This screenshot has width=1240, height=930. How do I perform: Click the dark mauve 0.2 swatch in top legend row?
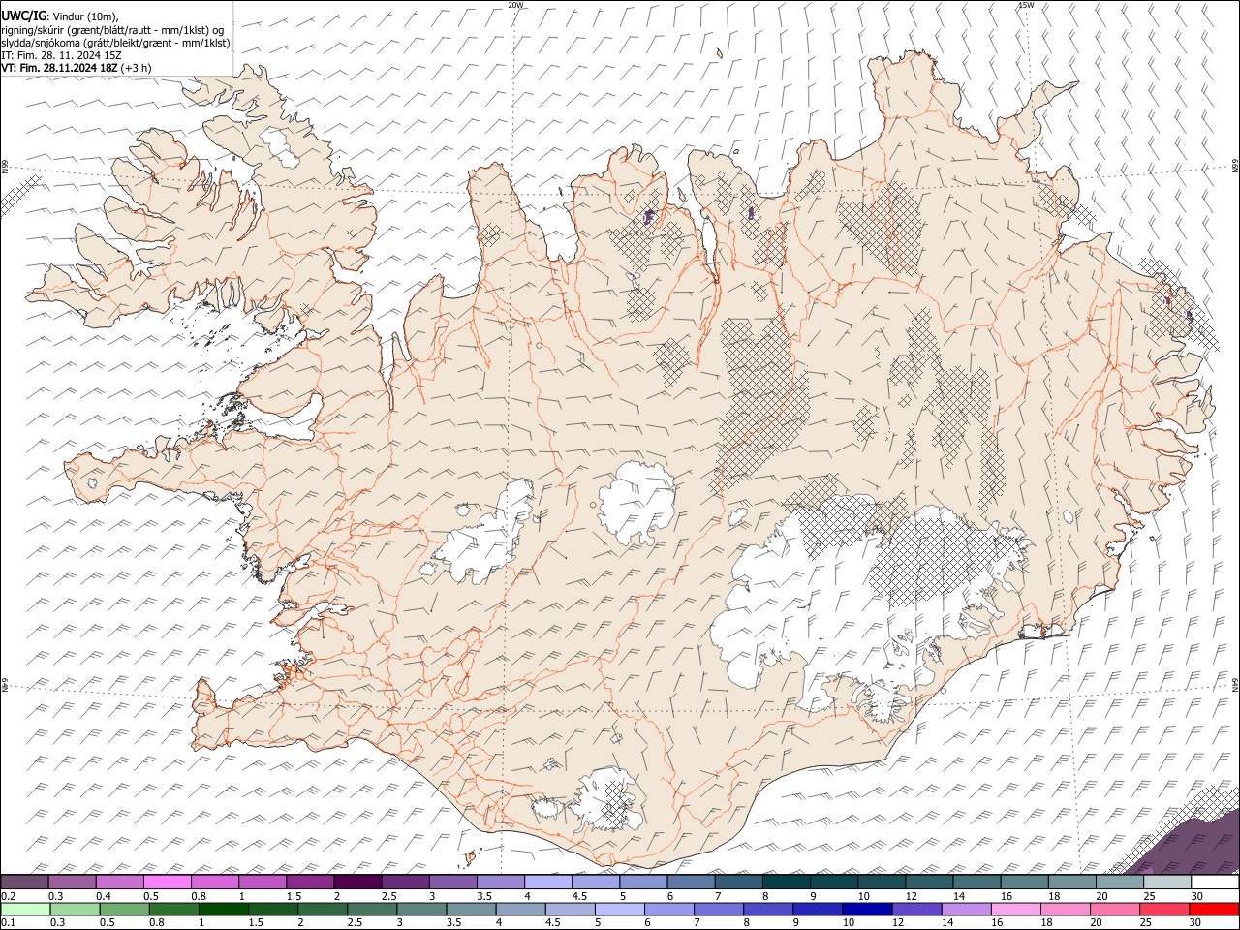[x=24, y=883]
